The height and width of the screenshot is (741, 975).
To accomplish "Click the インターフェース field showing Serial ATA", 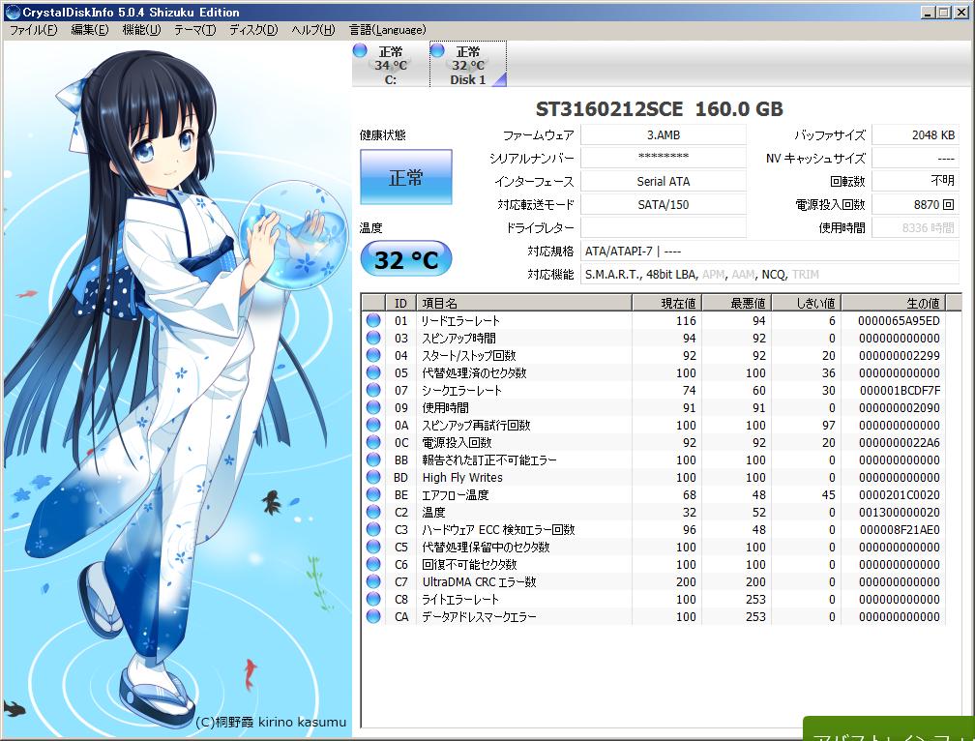I will [x=663, y=182].
